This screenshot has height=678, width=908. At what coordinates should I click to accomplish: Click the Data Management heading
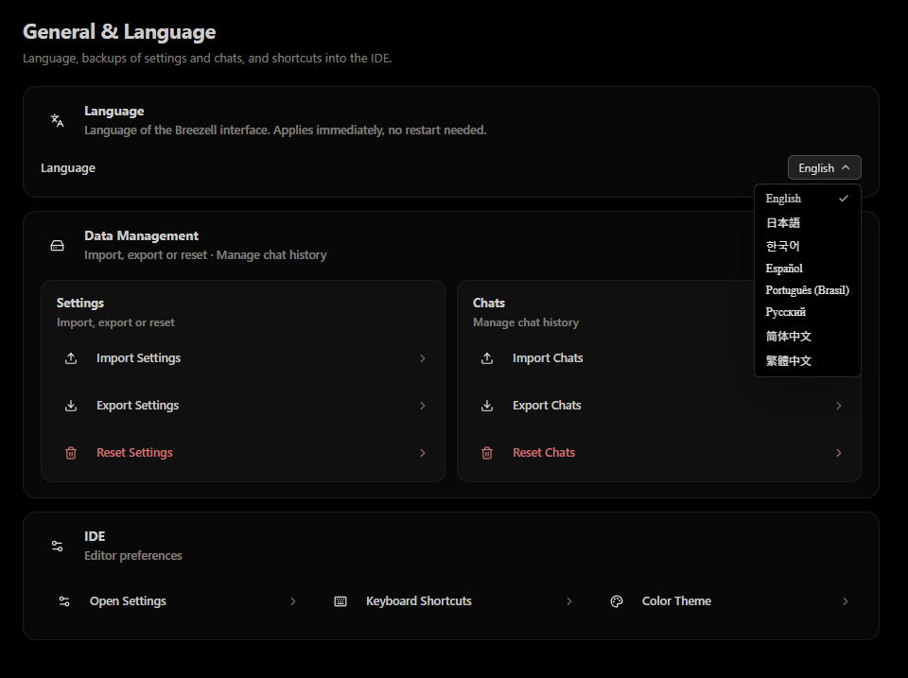[141, 235]
